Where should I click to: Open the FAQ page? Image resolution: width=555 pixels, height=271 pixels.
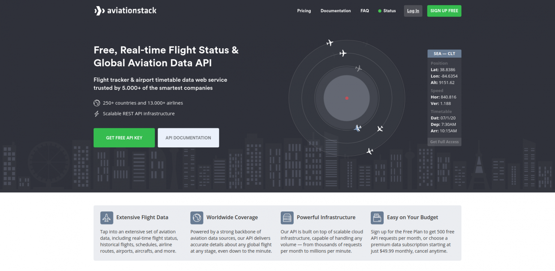click(365, 11)
